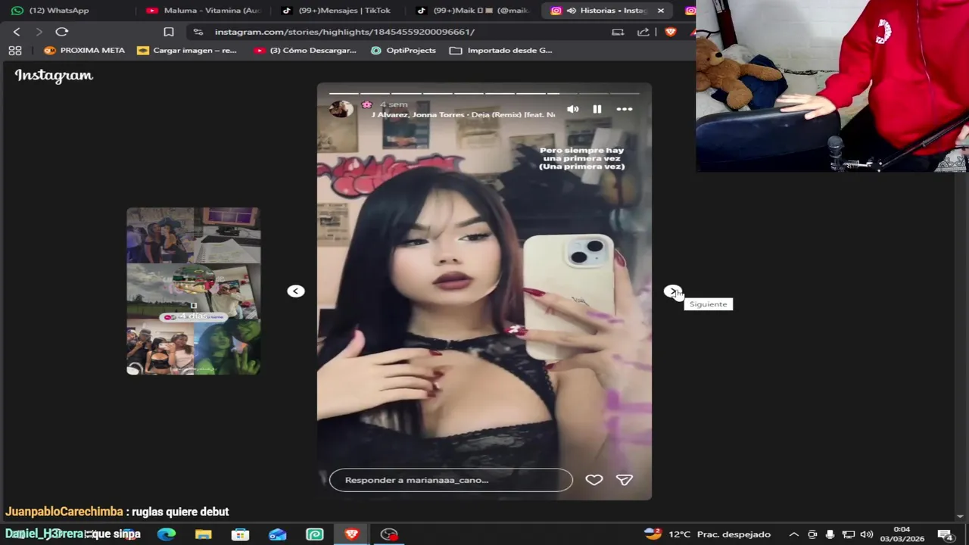
Task: Open the '(3) Cómo Descargar...' bookmark
Action: pos(305,51)
